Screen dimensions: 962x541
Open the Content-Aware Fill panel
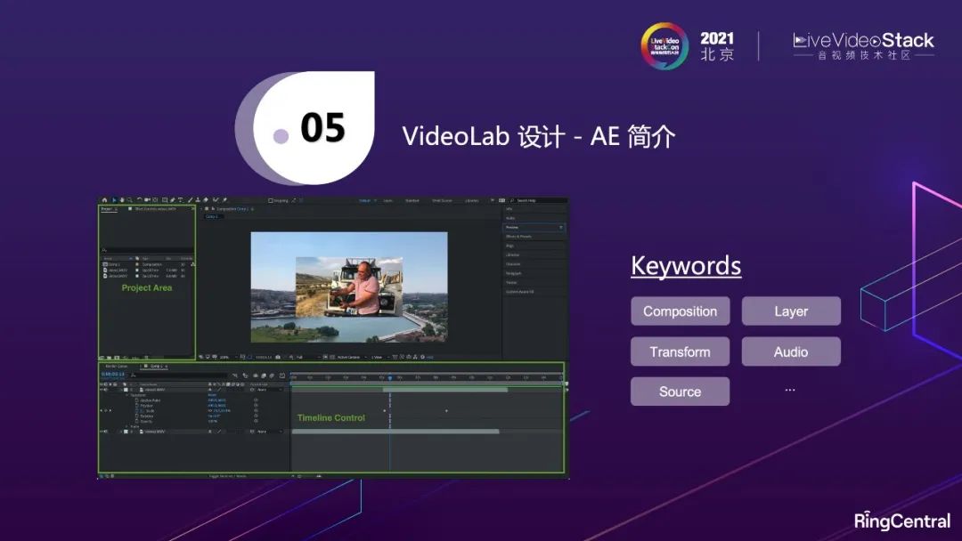click(519, 292)
